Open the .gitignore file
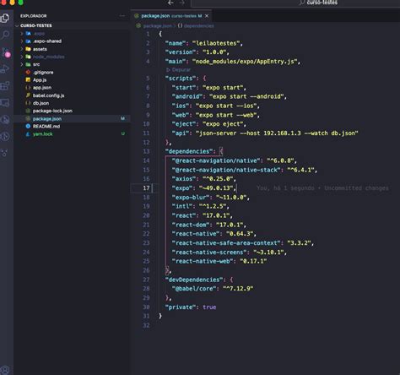This screenshot has height=375, width=400. (x=43, y=73)
